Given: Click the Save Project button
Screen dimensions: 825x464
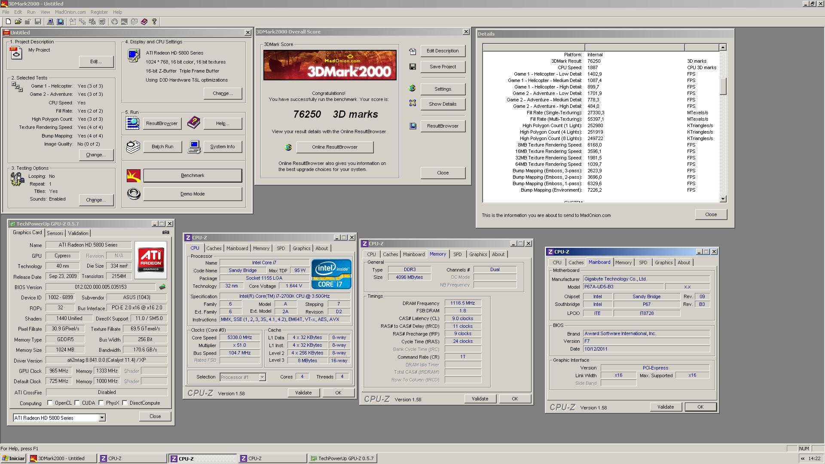Looking at the screenshot, I should (443, 67).
